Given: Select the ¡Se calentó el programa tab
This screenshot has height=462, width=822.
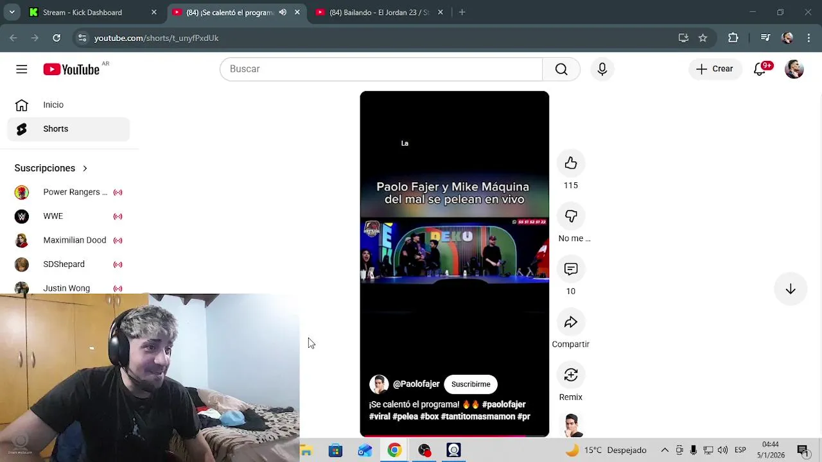Looking at the screenshot, I should pos(230,12).
